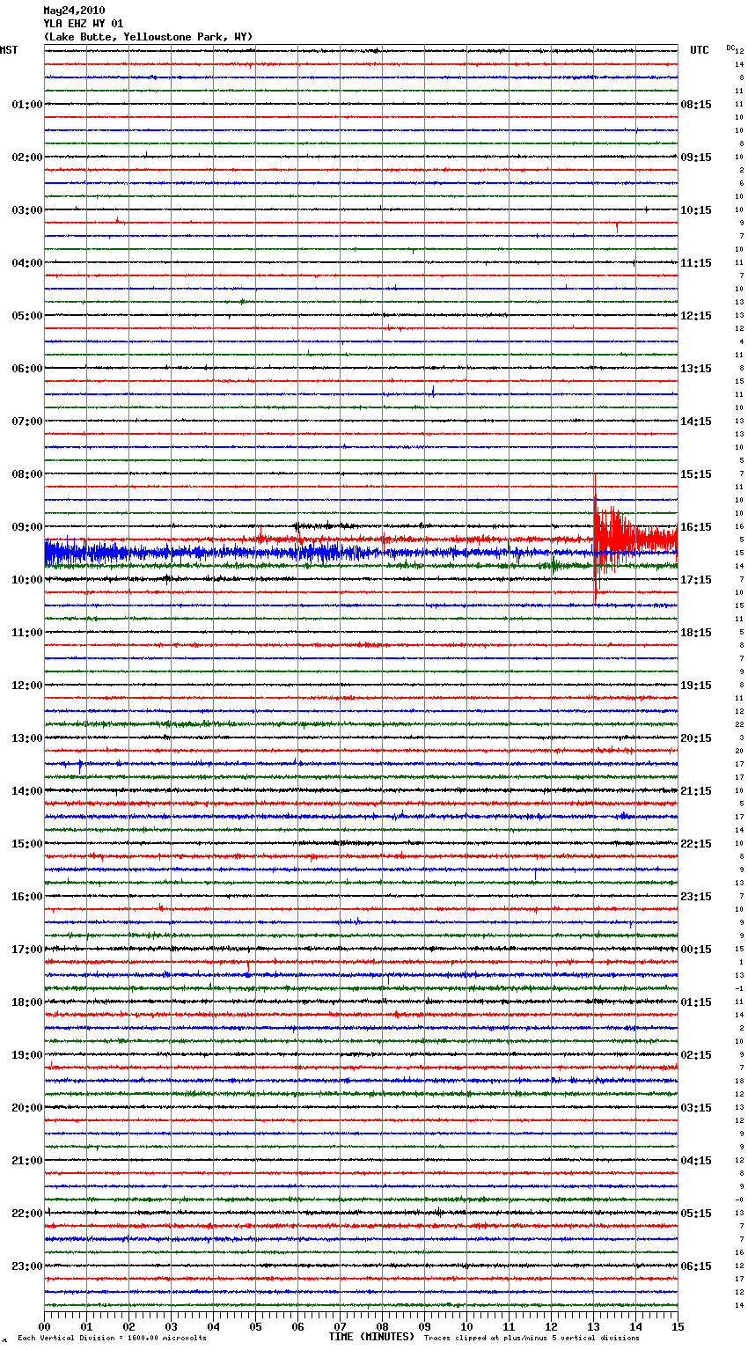Select the 21:00 MST hour label
The width and height of the screenshot is (748, 1350).
(27, 1161)
